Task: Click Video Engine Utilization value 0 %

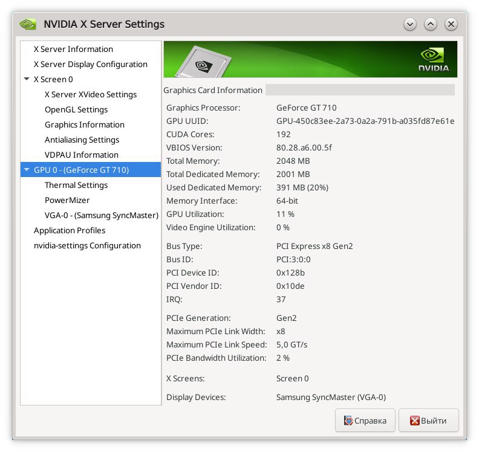Action: tap(282, 227)
